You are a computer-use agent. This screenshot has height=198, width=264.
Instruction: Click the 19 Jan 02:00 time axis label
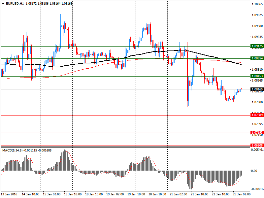(115, 194)
